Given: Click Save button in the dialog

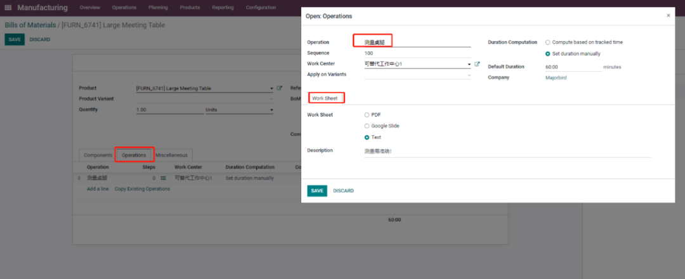Looking at the screenshot, I should (317, 191).
